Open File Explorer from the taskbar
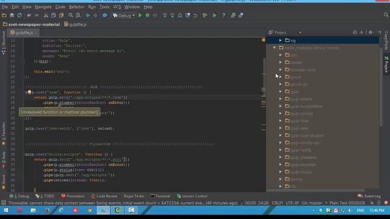 pos(33,210)
